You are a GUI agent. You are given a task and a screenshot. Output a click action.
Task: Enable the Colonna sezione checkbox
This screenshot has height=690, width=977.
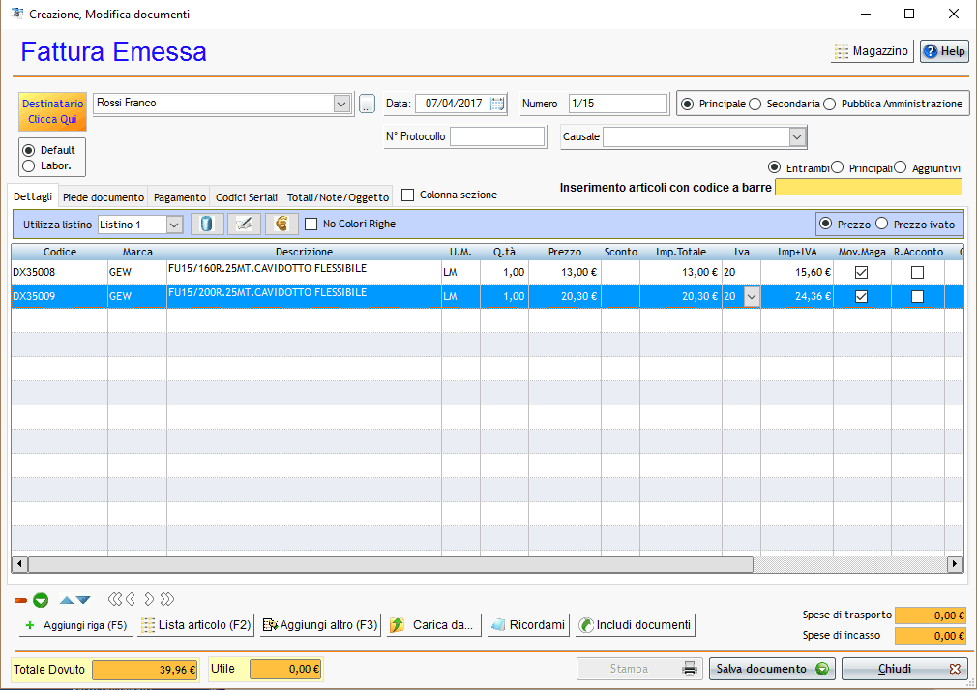click(407, 195)
